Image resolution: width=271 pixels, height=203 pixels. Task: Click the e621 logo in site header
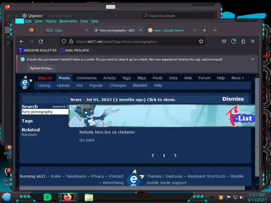[25, 82]
